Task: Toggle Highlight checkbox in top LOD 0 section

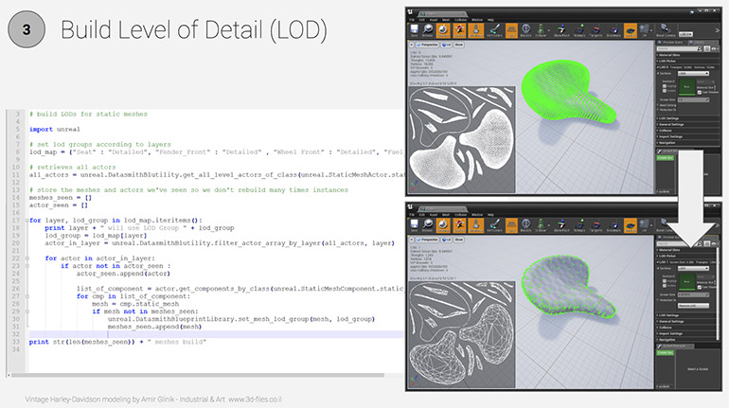Action: (664, 87)
